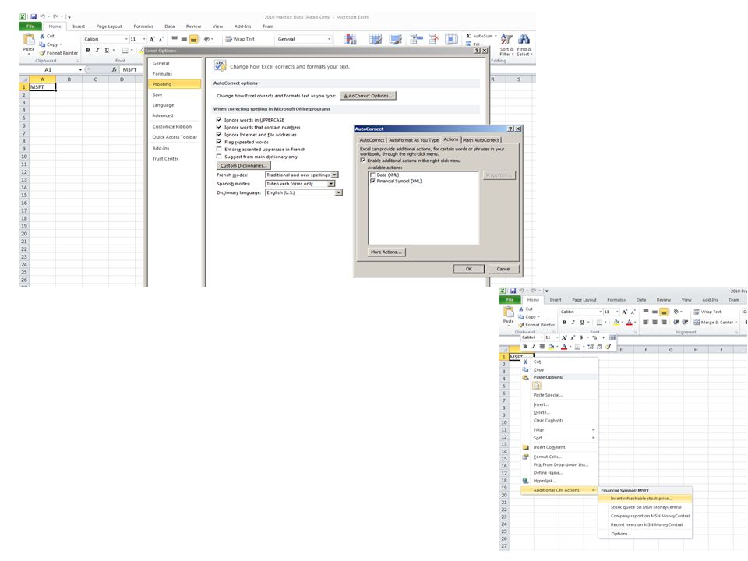Click Cell Styles icon above Excel Options dialog
Image resolution: width=748 pixels, height=561 pixels.
396,39
